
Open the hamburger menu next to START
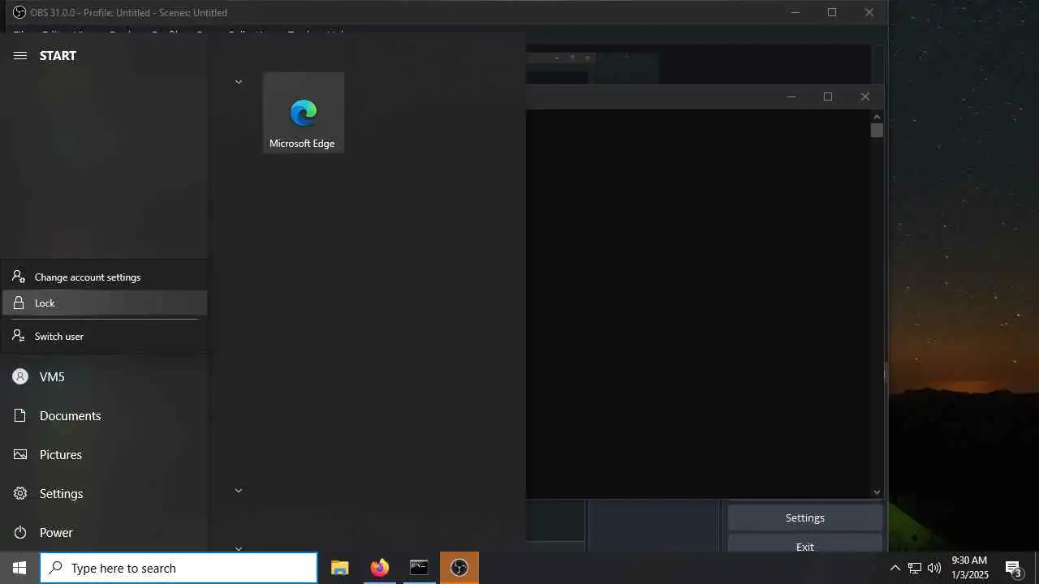click(x=20, y=55)
